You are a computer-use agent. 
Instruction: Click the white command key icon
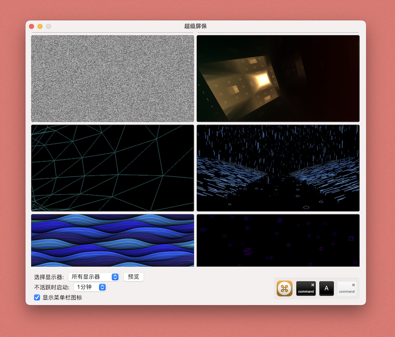point(347,288)
